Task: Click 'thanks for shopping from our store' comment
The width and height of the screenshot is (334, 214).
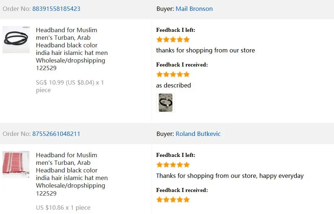Action: [x=205, y=50]
